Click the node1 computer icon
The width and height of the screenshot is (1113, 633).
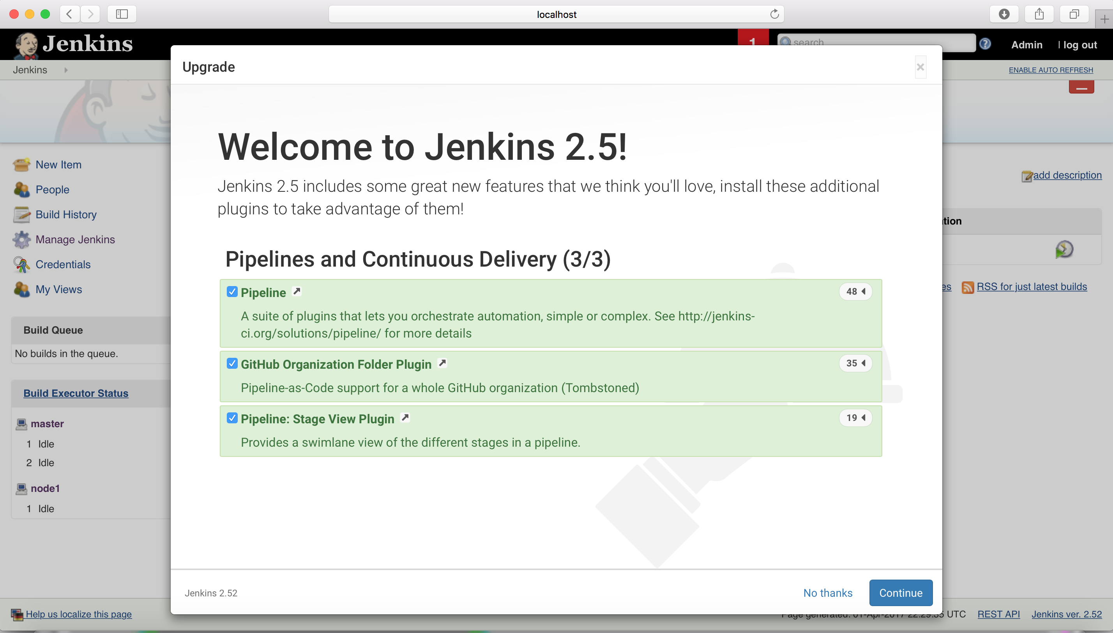(x=21, y=489)
